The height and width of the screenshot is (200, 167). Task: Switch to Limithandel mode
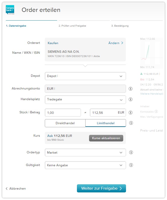(106, 123)
